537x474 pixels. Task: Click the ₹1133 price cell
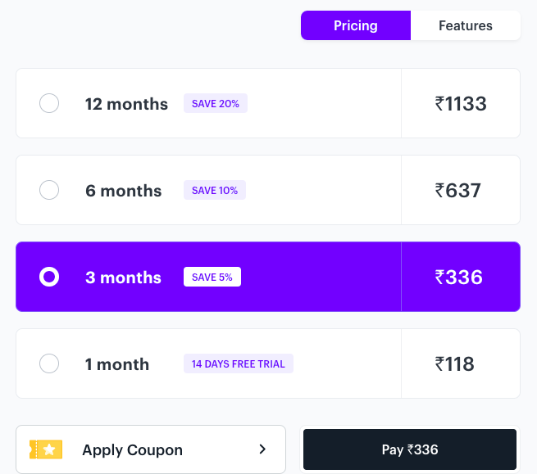pyautogui.click(x=461, y=103)
